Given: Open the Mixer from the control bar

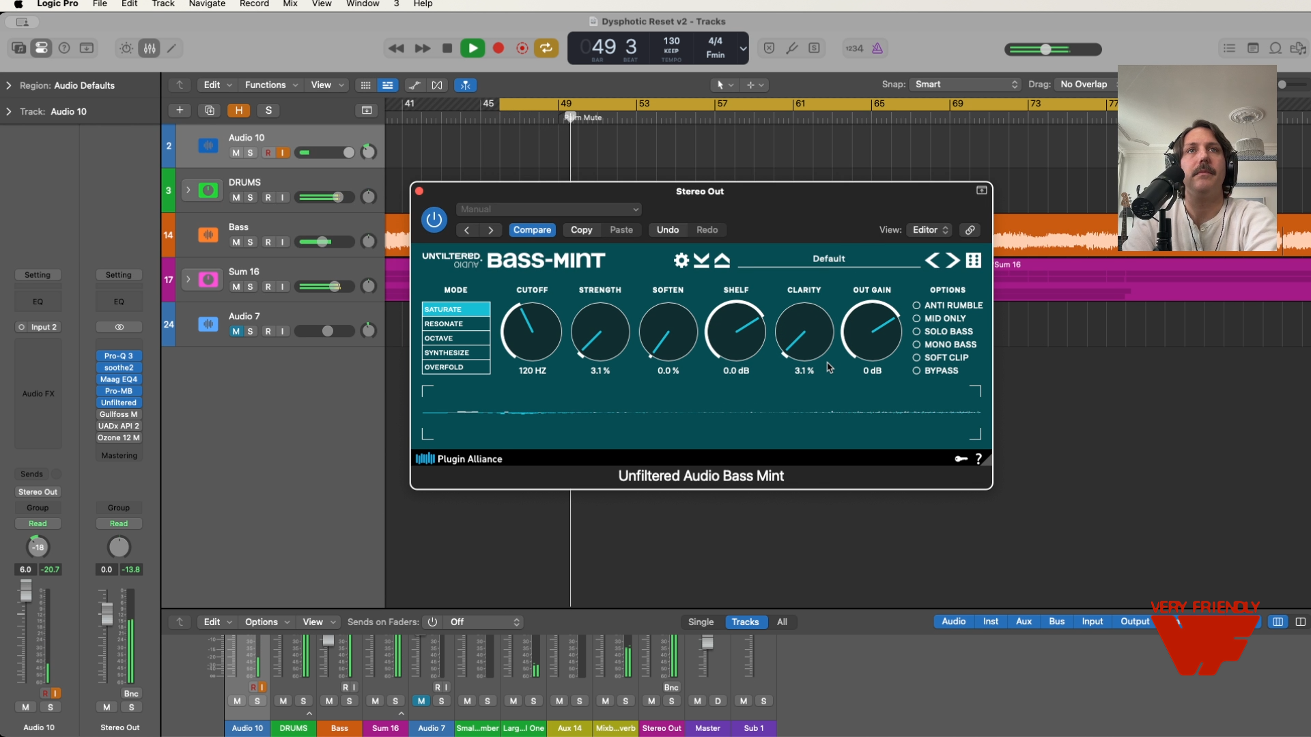Looking at the screenshot, I should point(150,48).
